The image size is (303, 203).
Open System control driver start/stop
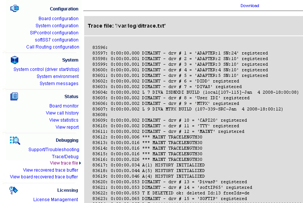46,69
